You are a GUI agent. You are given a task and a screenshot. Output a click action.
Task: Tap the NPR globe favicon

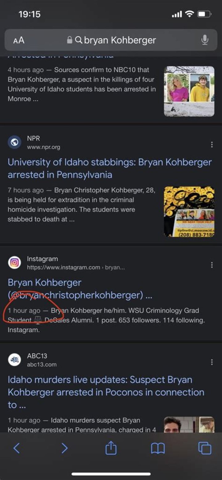[x=14, y=142]
